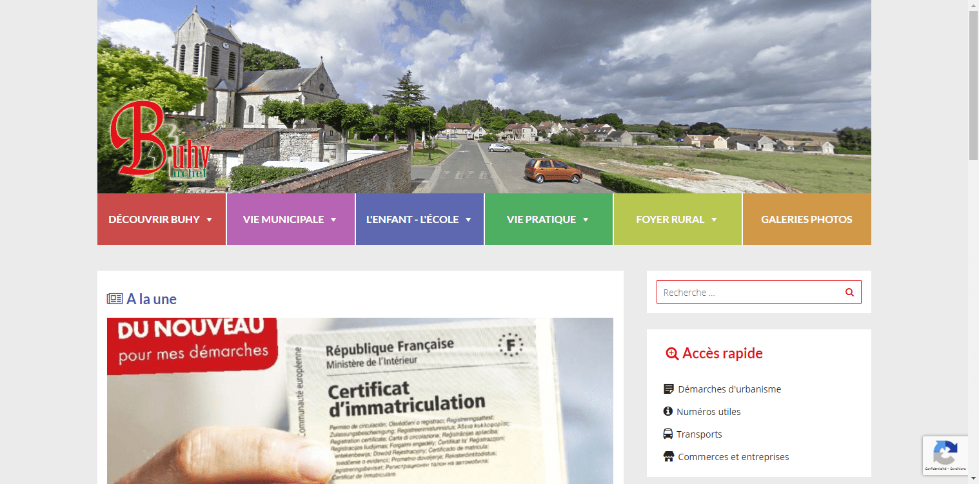Click the zoom icon beside Accès rapide

pos(672,353)
